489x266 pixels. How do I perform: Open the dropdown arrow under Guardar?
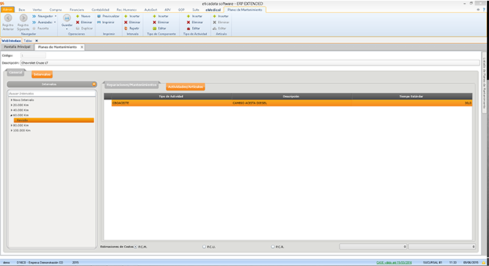point(67,29)
